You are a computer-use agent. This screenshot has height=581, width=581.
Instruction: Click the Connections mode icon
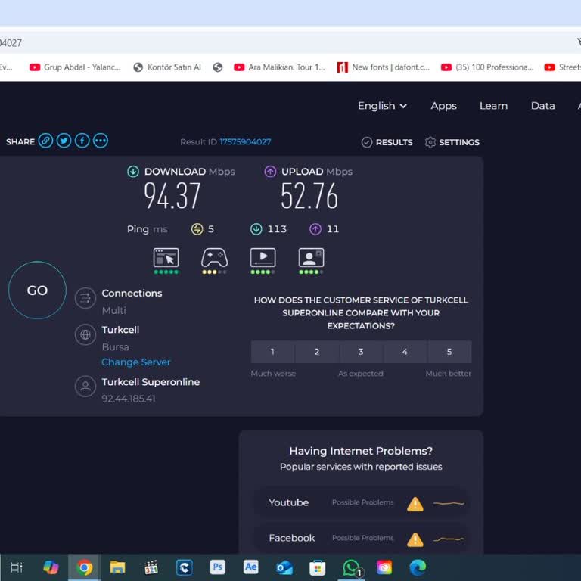(x=85, y=298)
